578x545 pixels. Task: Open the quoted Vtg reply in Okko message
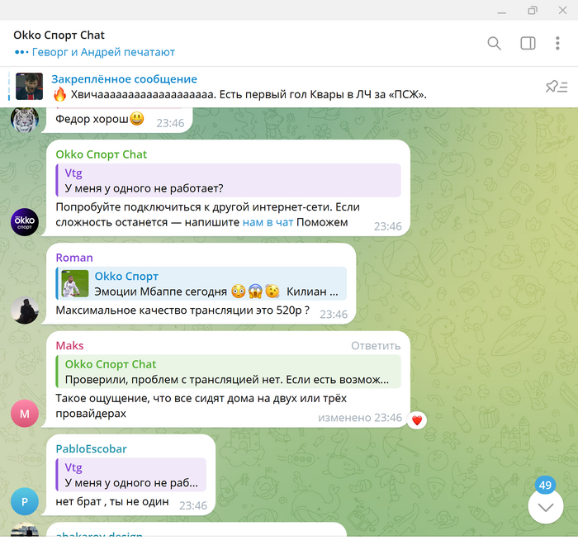click(228, 180)
